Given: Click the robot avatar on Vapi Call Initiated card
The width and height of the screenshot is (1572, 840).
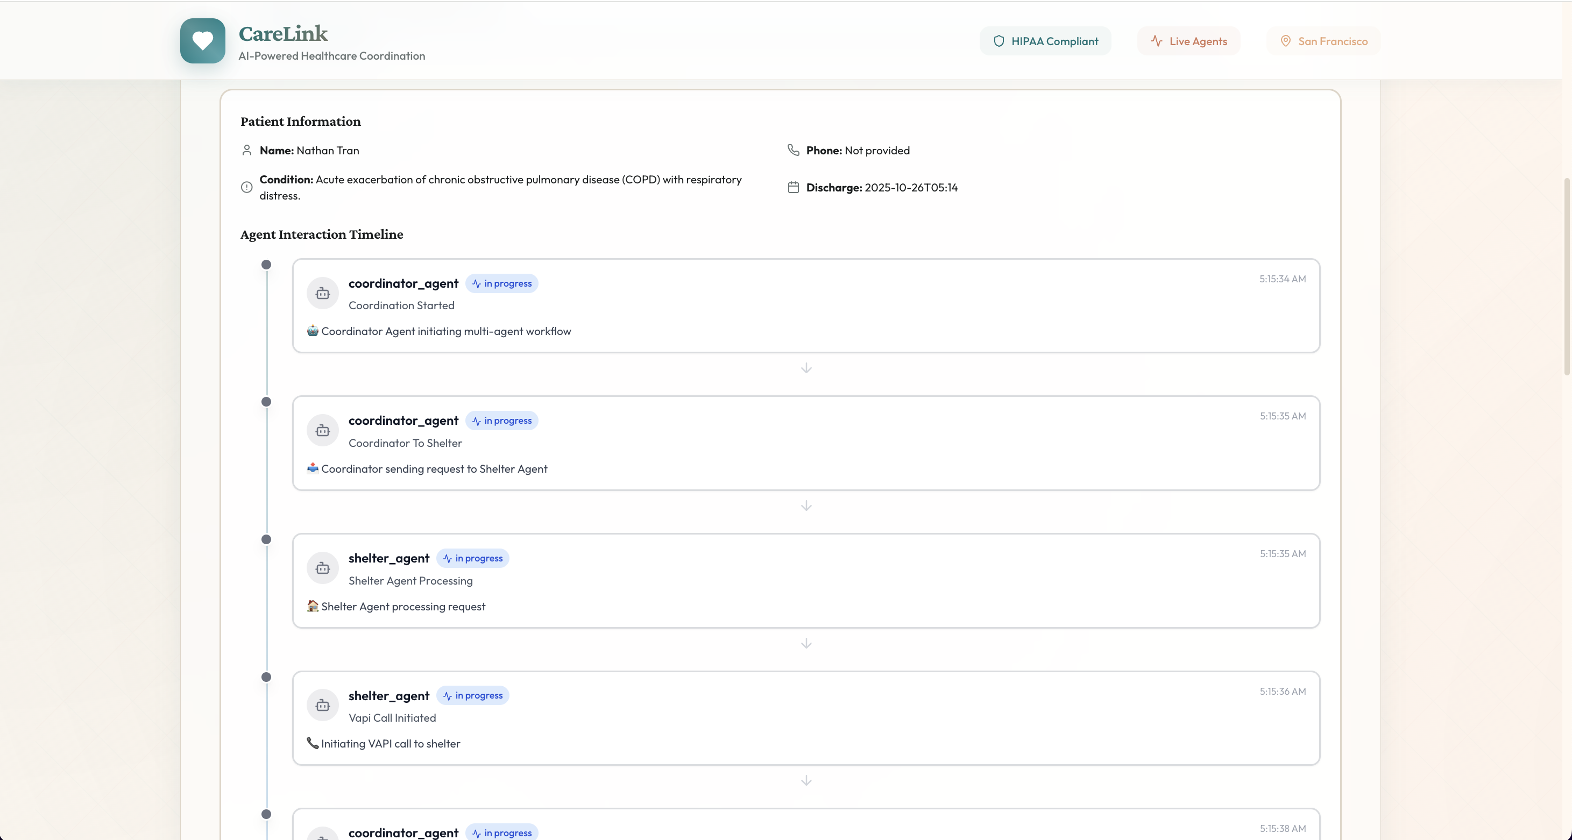Looking at the screenshot, I should point(322,706).
